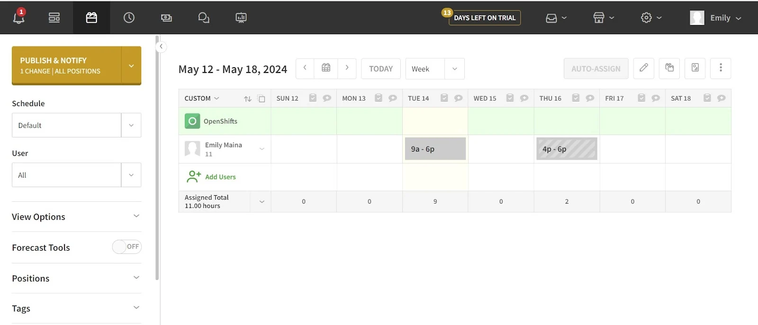This screenshot has height=325, width=758.
Task: Open the payroll money icon
Action: 166,18
